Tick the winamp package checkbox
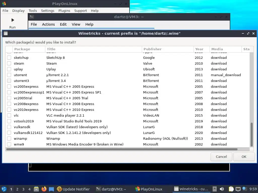Viewport: 258px width, 193px height. point(9,138)
